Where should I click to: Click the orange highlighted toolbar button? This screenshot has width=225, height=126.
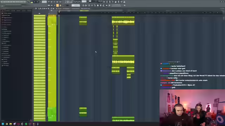click(x=57, y=6)
